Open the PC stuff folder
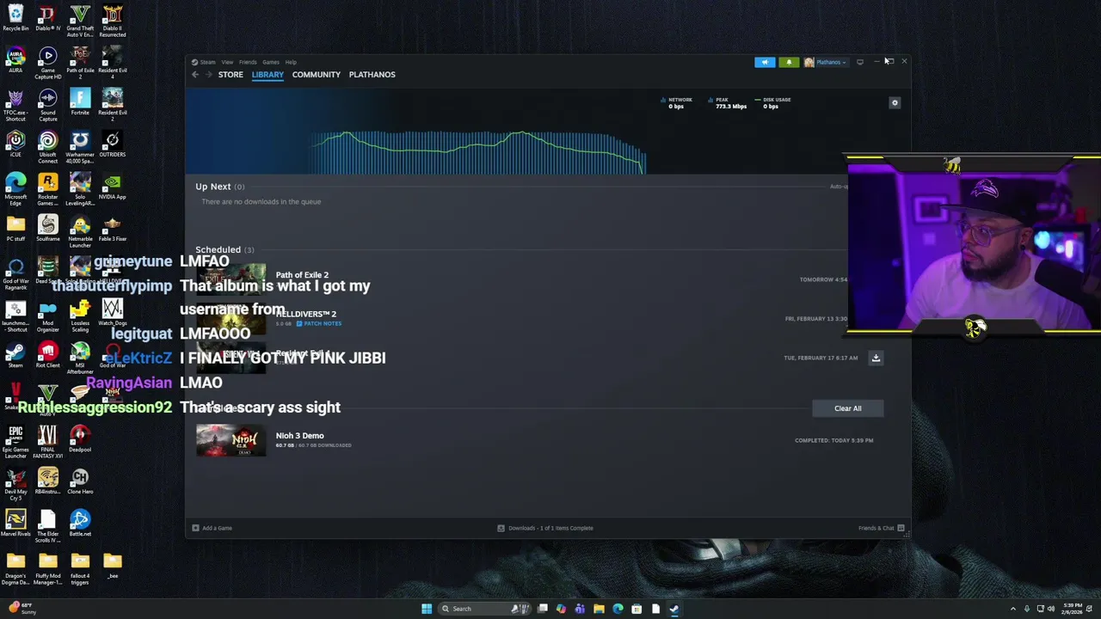1101x619 pixels. tap(15, 230)
